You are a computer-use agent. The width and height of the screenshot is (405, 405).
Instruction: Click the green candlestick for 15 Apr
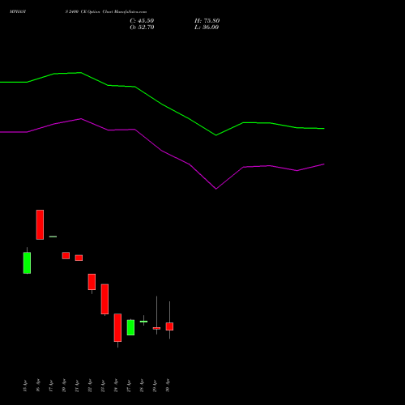coord(27,262)
